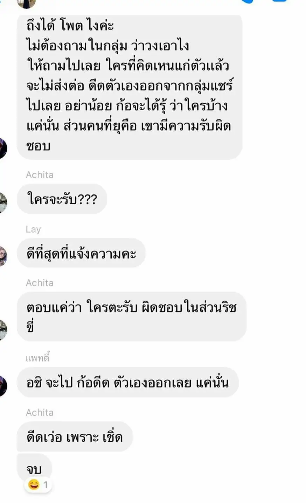View the reaction count 1 under จบ
The width and height of the screenshot is (306, 503).
pyautogui.click(x=46, y=485)
